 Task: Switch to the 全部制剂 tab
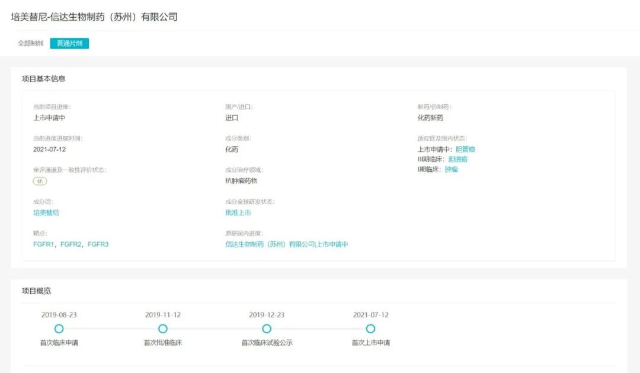[30, 43]
